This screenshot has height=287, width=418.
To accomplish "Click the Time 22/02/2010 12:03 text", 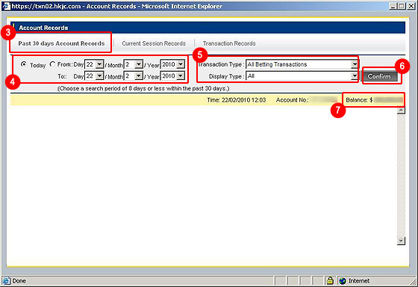I will click(237, 100).
